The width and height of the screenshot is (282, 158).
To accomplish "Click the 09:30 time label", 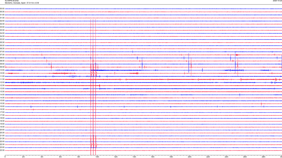I will tap(2, 67).
